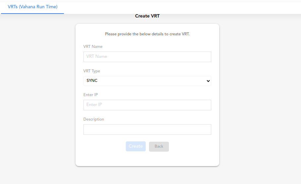Click blank area of the white form card below Create
The image size is (301, 184).
pos(147,159)
